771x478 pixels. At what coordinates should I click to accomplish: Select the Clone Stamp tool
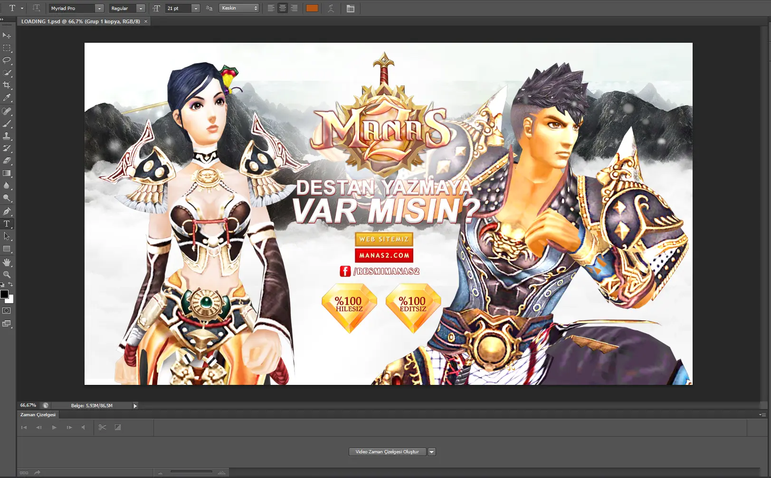7,136
